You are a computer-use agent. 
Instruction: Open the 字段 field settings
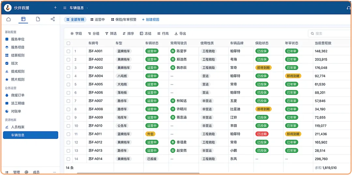point(76,34)
